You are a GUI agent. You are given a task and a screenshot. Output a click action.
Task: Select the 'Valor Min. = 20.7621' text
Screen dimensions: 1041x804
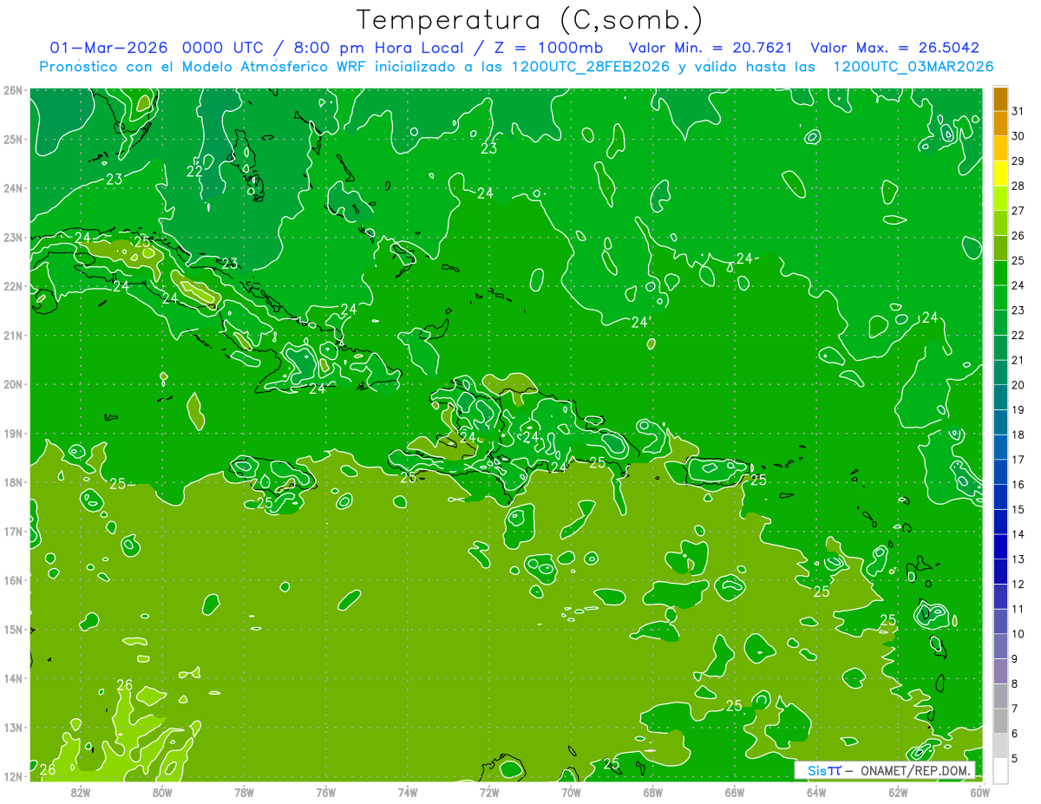(x=710, y=48)
